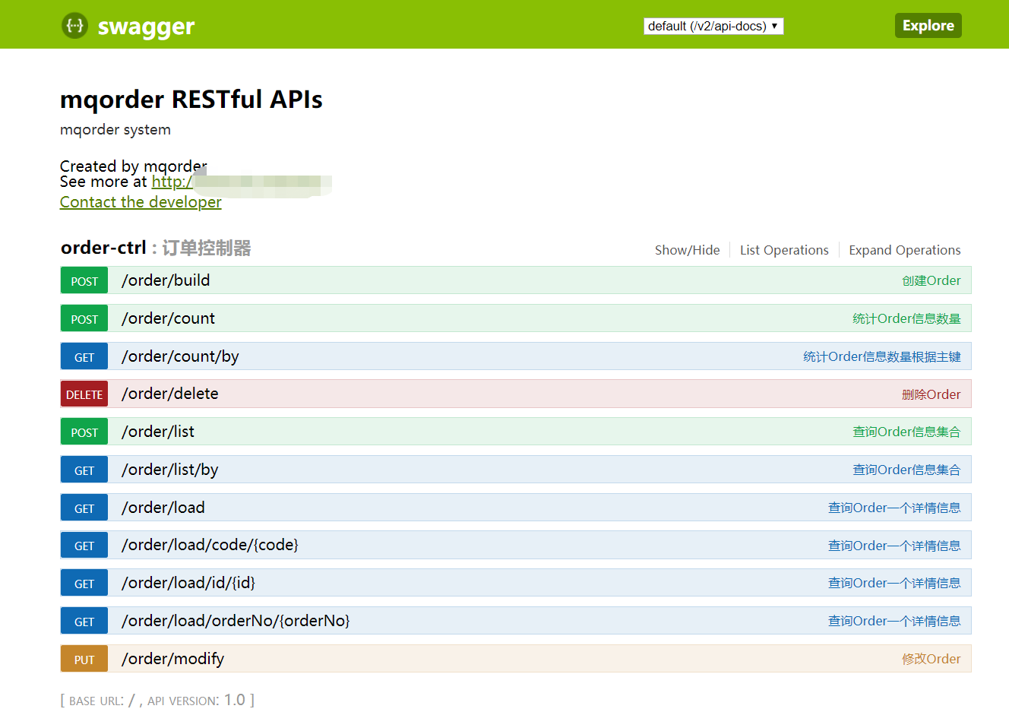The image size is (1009, 712).
Task: Click the Explore button
Action: coord(928,25)
